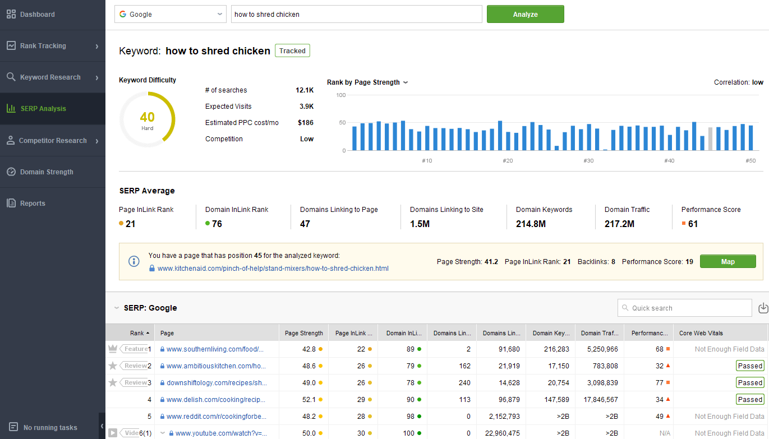Click the Passed badge in the delish row
Screen dimensions: 769x439
pyautogui.click(x=750, y=399)
